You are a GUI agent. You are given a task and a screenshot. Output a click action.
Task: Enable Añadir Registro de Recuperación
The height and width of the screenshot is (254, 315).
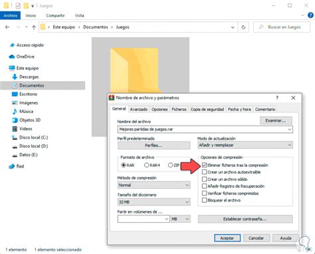click(204, 186)
